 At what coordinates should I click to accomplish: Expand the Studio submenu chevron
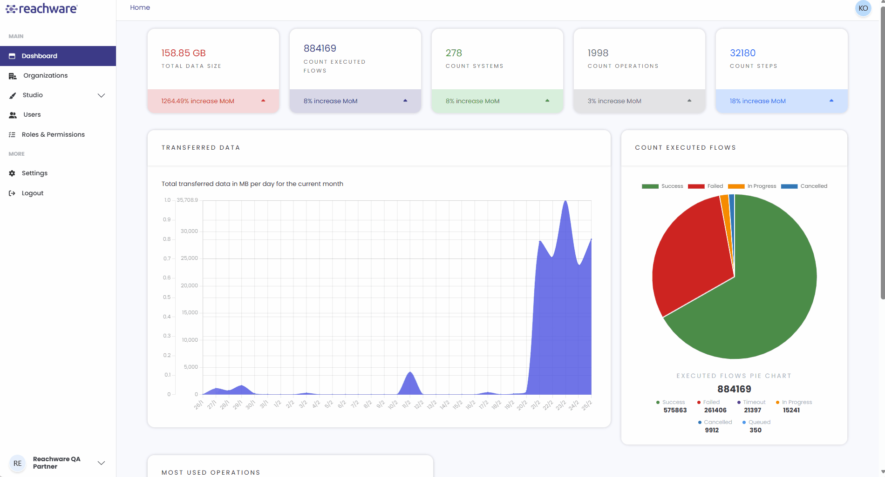click(101, 95)
